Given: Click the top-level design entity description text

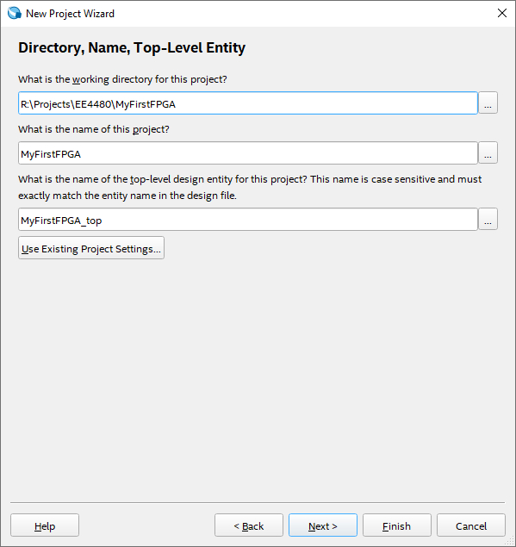Looking at the screenshot, I should [x=250, y=187].
